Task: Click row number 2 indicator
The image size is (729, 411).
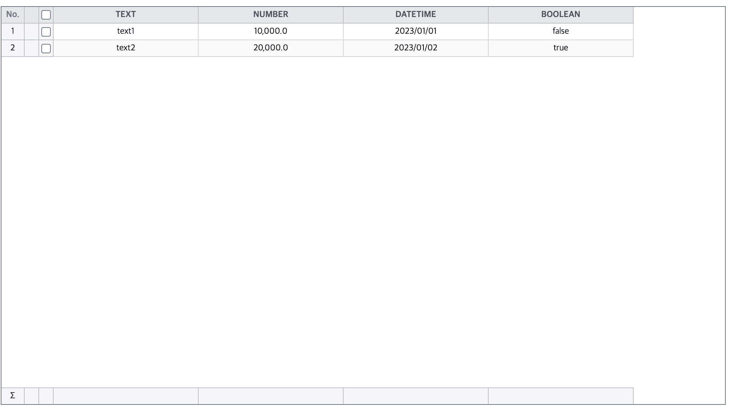Action: 13,48
